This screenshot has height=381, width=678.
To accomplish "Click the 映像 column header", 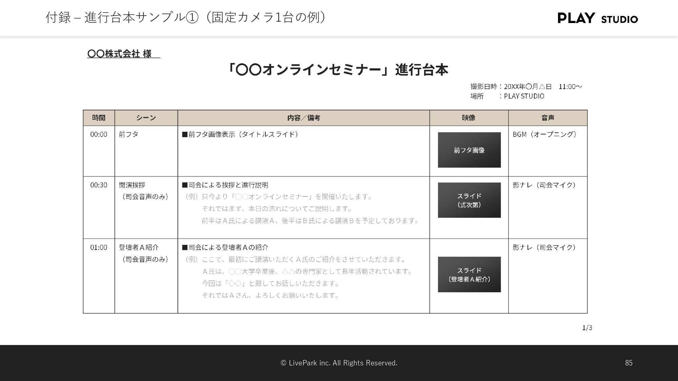I will [x=469, y=118].
